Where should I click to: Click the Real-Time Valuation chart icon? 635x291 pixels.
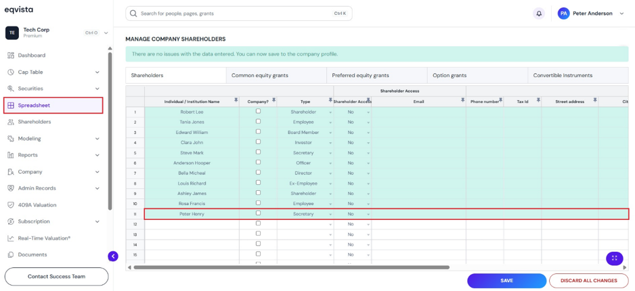coord(11,238)
